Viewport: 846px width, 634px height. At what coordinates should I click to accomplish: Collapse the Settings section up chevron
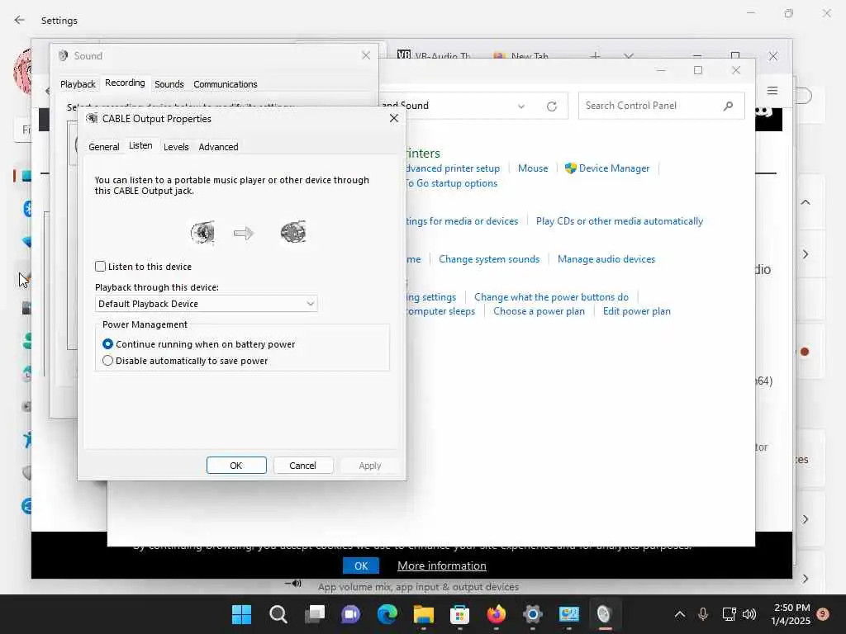[x=806, y=202]
